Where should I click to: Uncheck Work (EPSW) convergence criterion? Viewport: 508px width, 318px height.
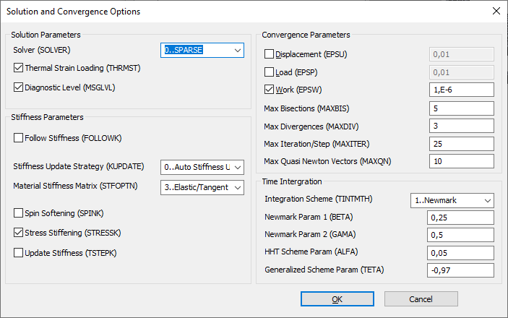[x=270, y=90]
